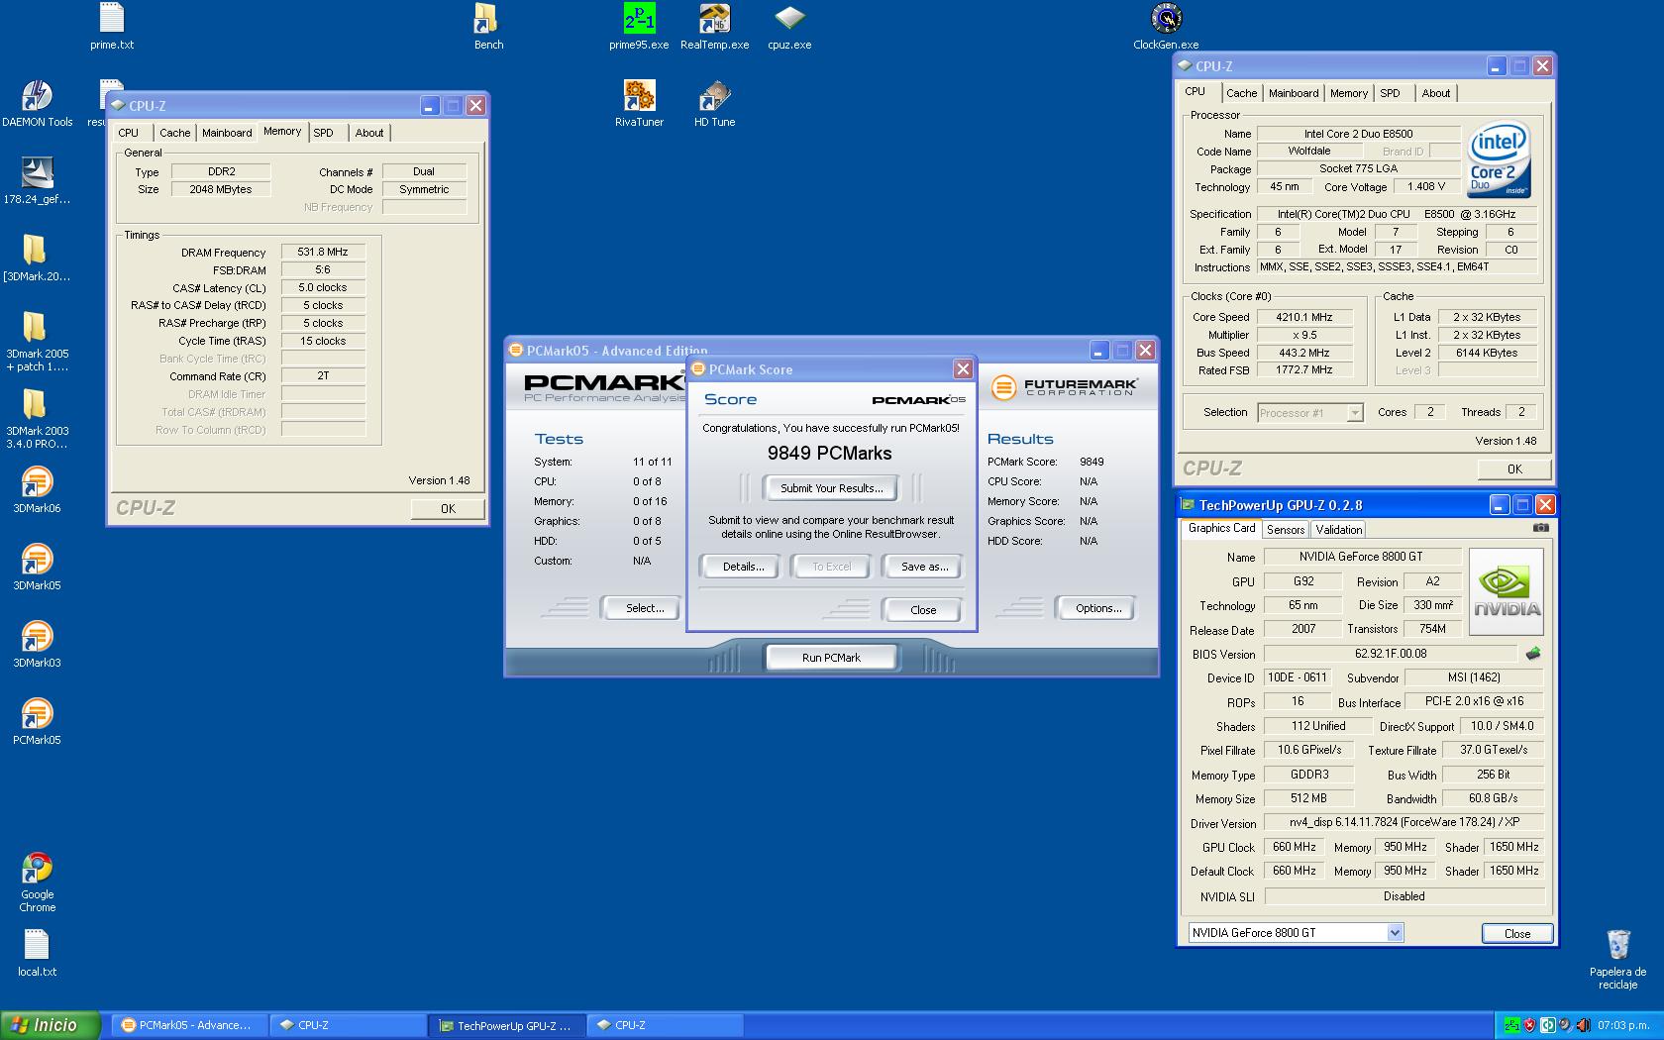Open About tab in memory CPU-Z window
Viewport: 1664px width, 1040px height.
369,133
